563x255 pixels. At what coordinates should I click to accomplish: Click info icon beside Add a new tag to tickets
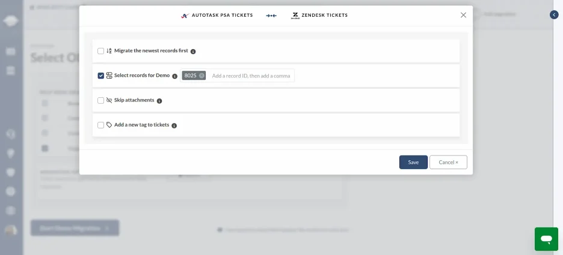pos(174,125)
